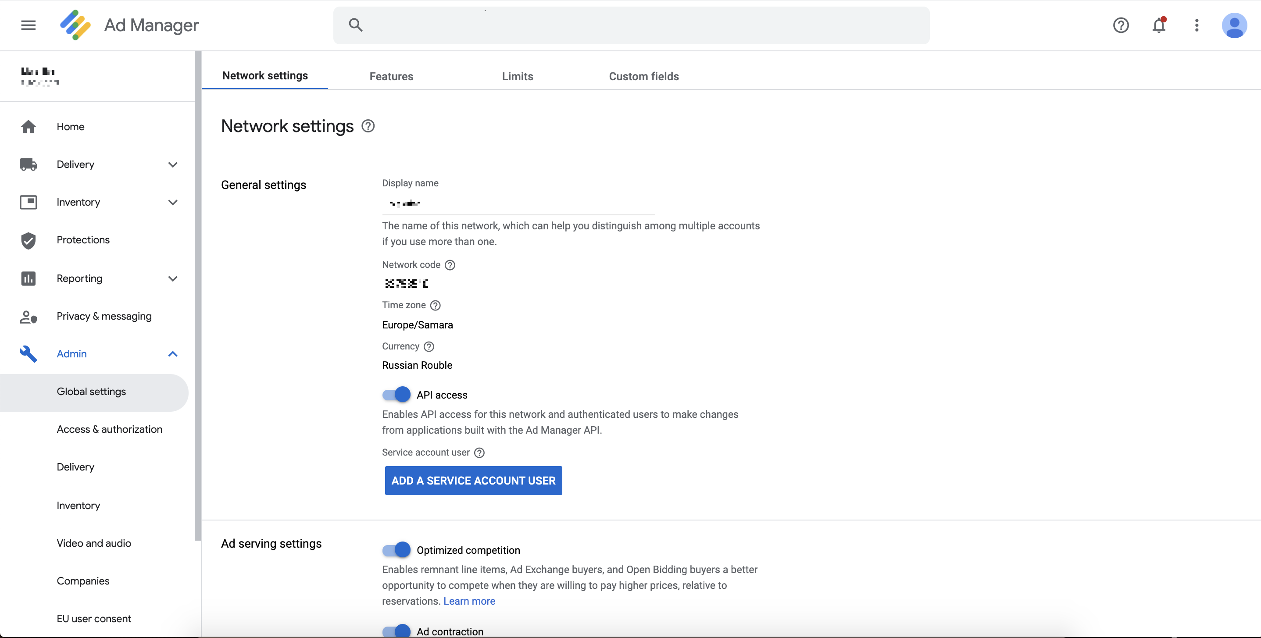Click the Ad serving settings section label
The width and height of the screenshot is (1261, 638).
pos(271,544)
